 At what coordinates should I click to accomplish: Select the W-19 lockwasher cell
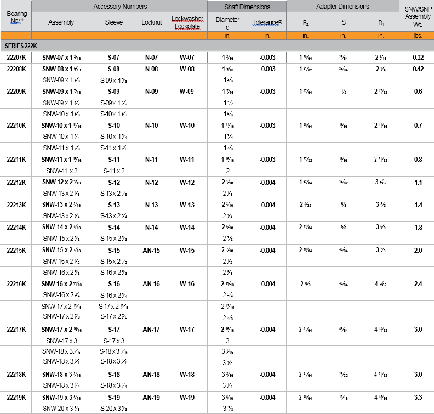pyautogui.click(x=187, y=396)
